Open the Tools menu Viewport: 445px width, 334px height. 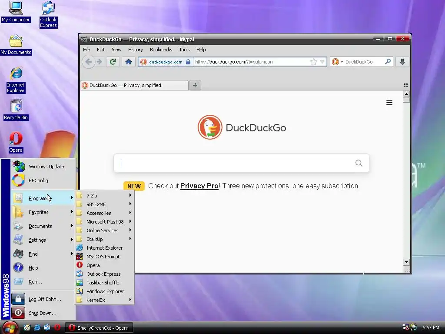[x=184, y=50]
